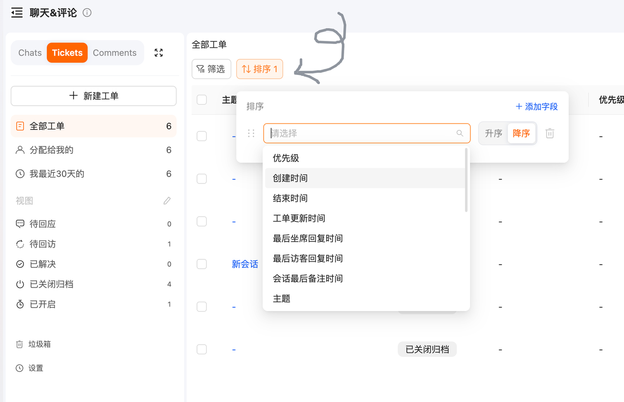The width and height of the screenshot is (624, 402).
Task: Select 升序 ascending order
Action: coord(493,133)
